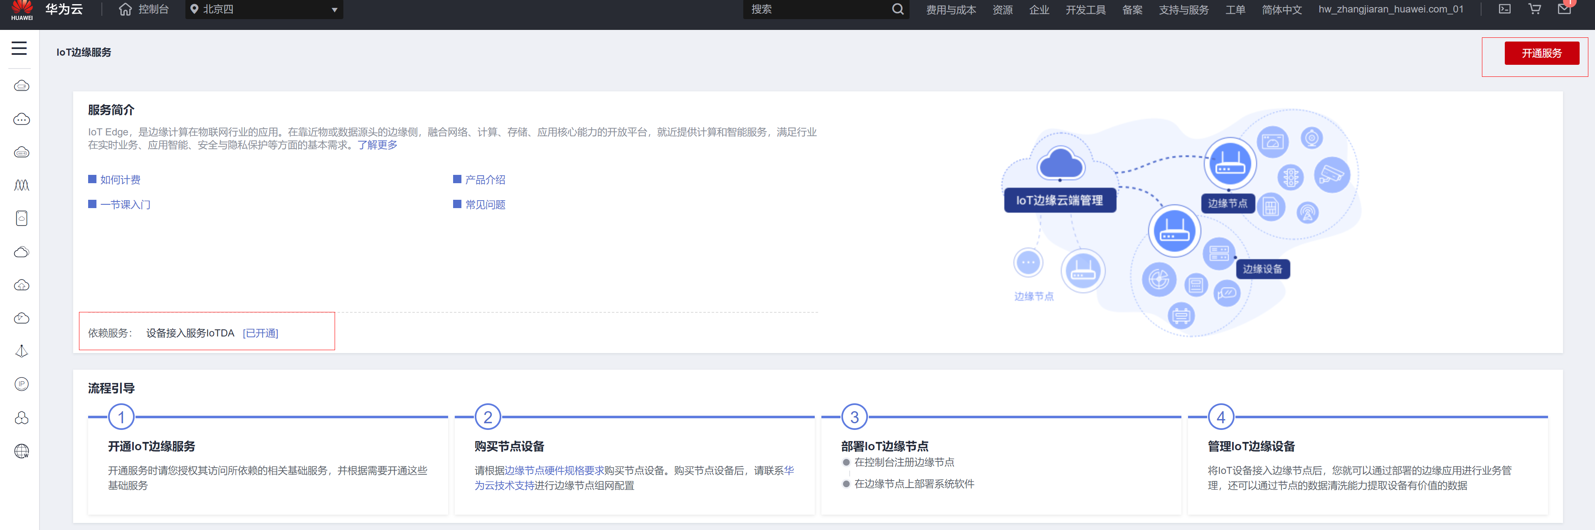Click 设备接入服务IoTDA dependency text

pos(190,333)
